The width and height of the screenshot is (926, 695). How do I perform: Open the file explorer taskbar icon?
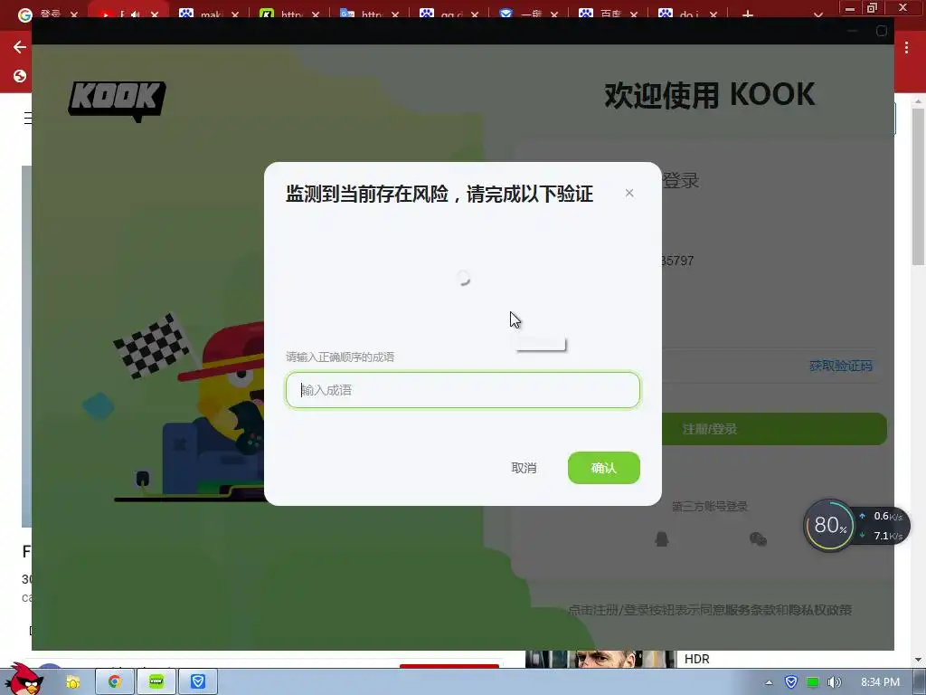pos(72,682)
